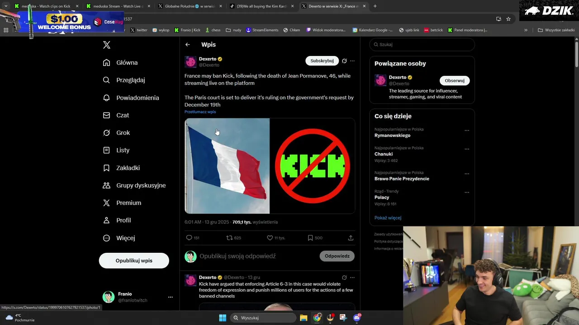Open Profil page
Image resolution: width=579 pixels, height=325 pixels.
[117, 220]
